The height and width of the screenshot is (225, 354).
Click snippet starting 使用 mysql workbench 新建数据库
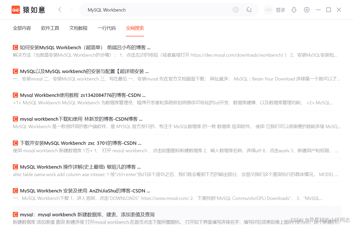[x=175, y=151]
